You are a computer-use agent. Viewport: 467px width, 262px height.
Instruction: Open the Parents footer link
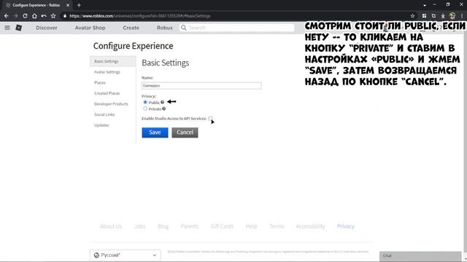[x=190, y=226]
